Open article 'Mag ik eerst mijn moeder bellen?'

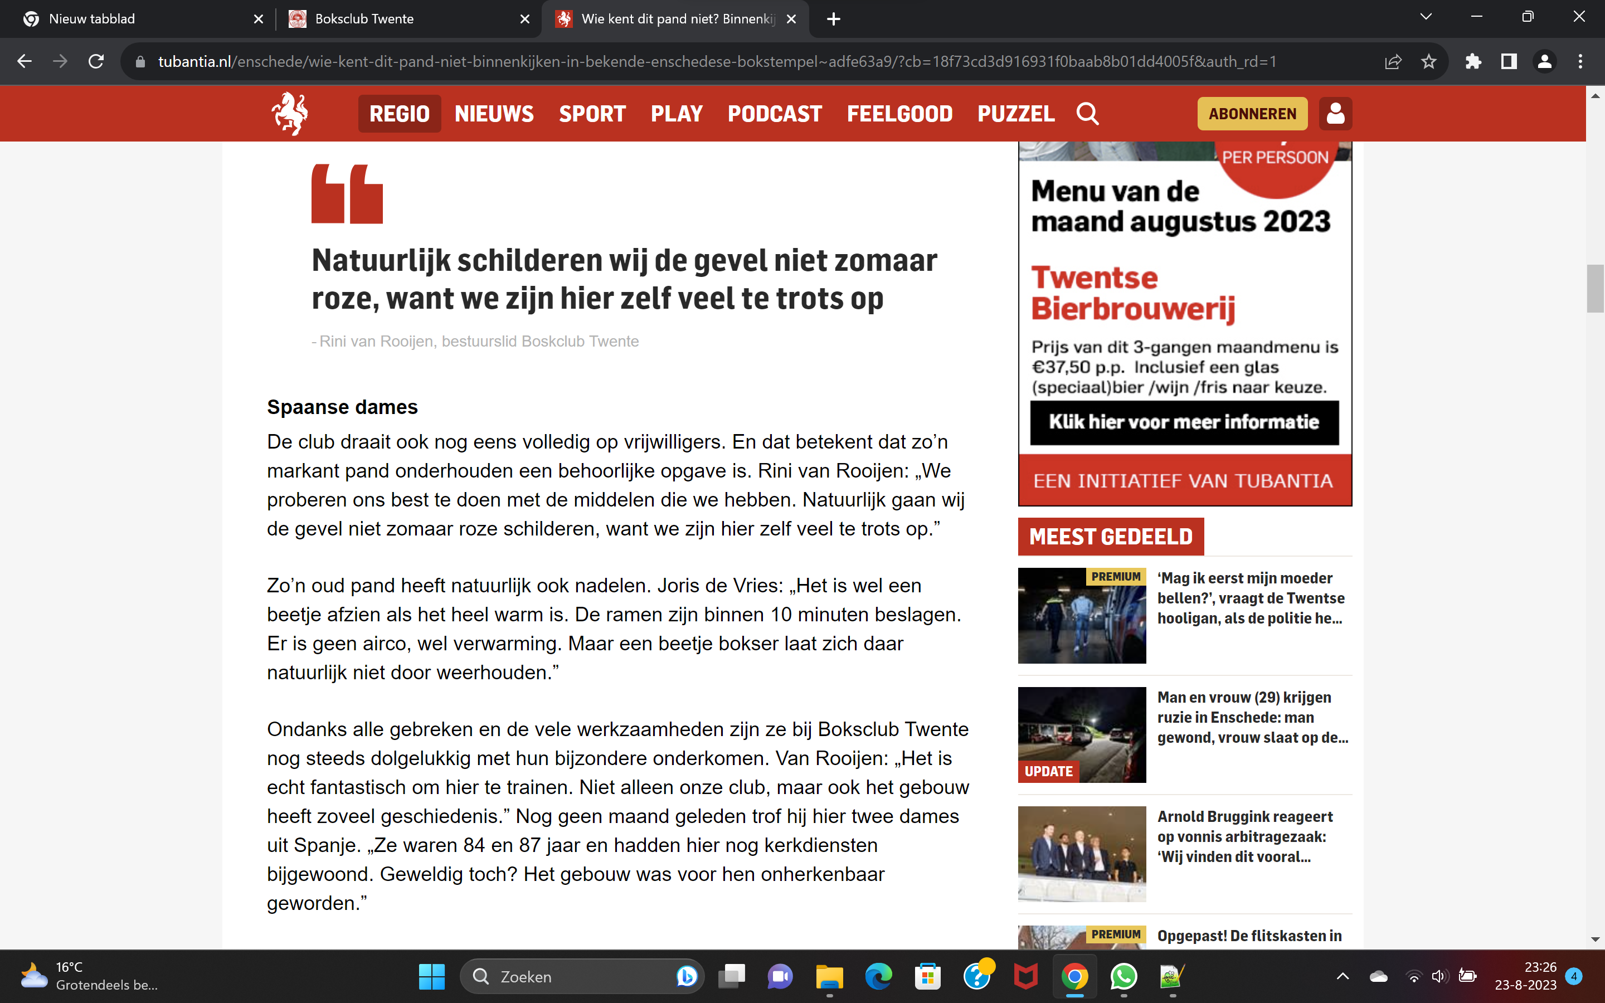click(x=1251, y=598)
